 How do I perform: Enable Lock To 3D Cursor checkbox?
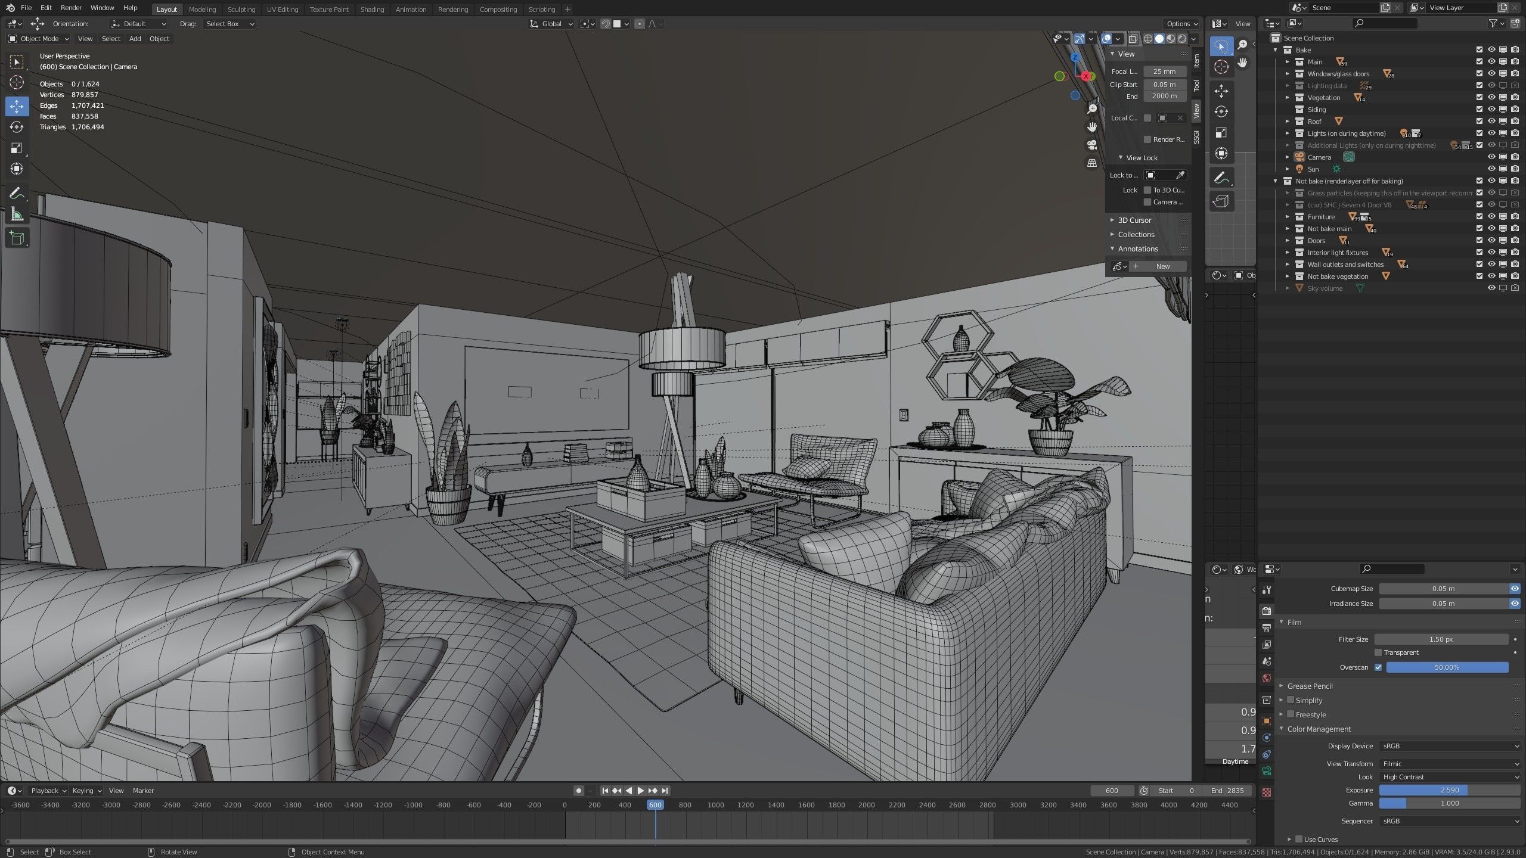point(1147,190)
